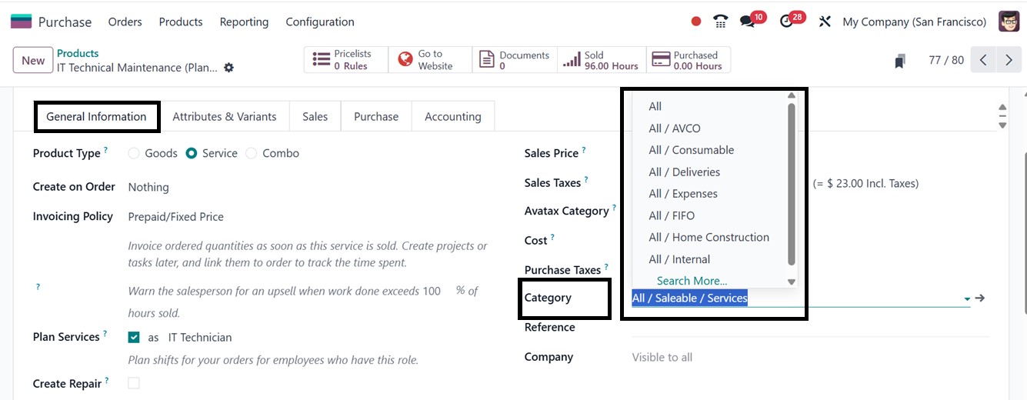The image size is (1027, 400).
Task: Open the phone/VoIP icon in header
Action: [x=720, y=22]
